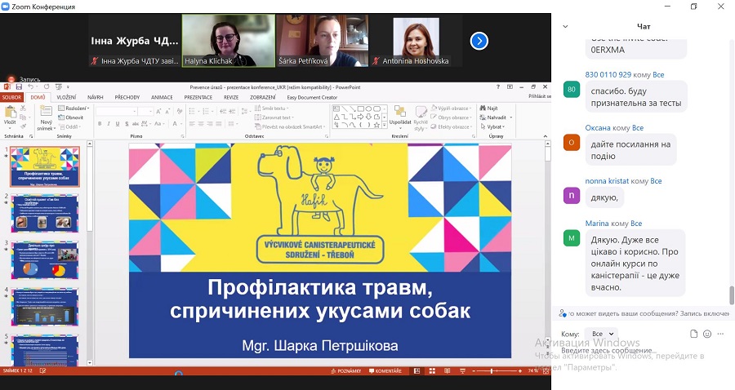Click the spell check icon in status bar

click(42, 370)
